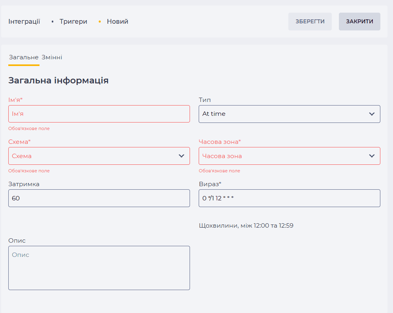
Task: Switch to the Загальне tab
Action: coord(24,57)
